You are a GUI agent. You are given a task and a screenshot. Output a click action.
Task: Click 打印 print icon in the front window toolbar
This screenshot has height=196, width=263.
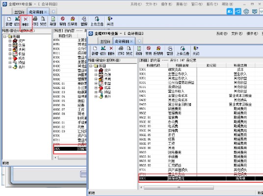(x=121, y=51)
